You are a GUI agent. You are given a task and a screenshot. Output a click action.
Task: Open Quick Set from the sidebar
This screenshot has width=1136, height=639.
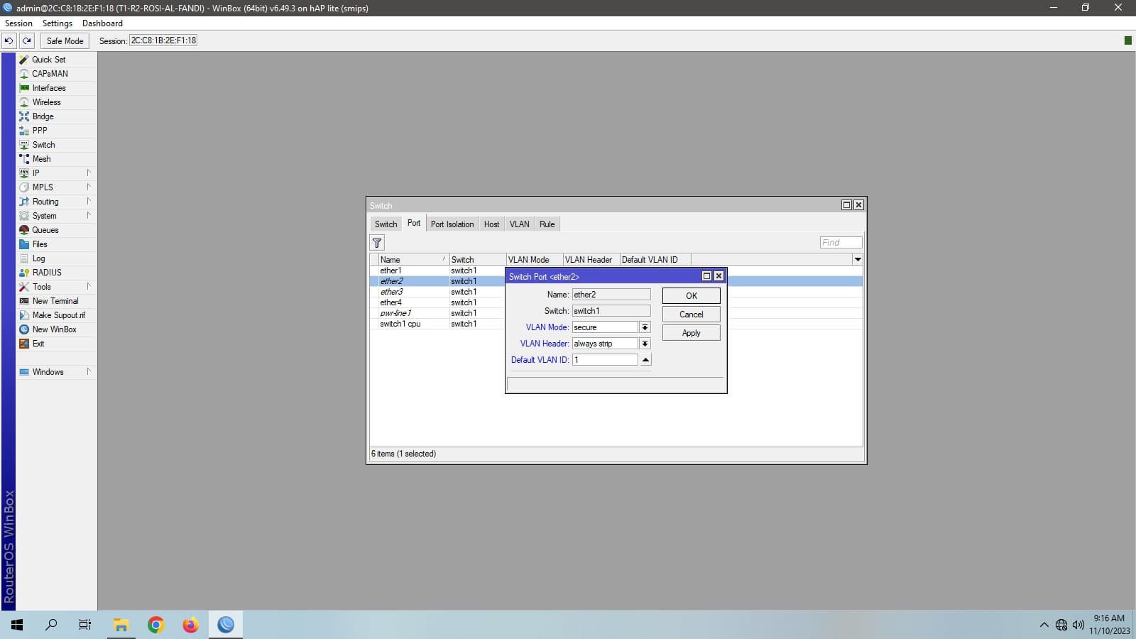(x=56, y=60)
